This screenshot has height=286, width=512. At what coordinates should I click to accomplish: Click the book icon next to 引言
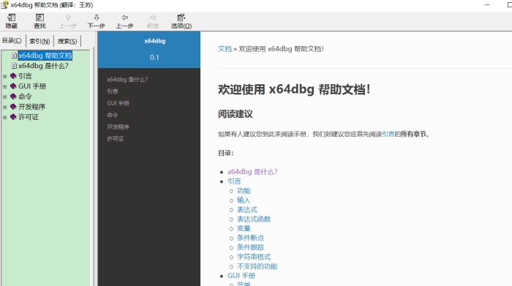(13, 76)
